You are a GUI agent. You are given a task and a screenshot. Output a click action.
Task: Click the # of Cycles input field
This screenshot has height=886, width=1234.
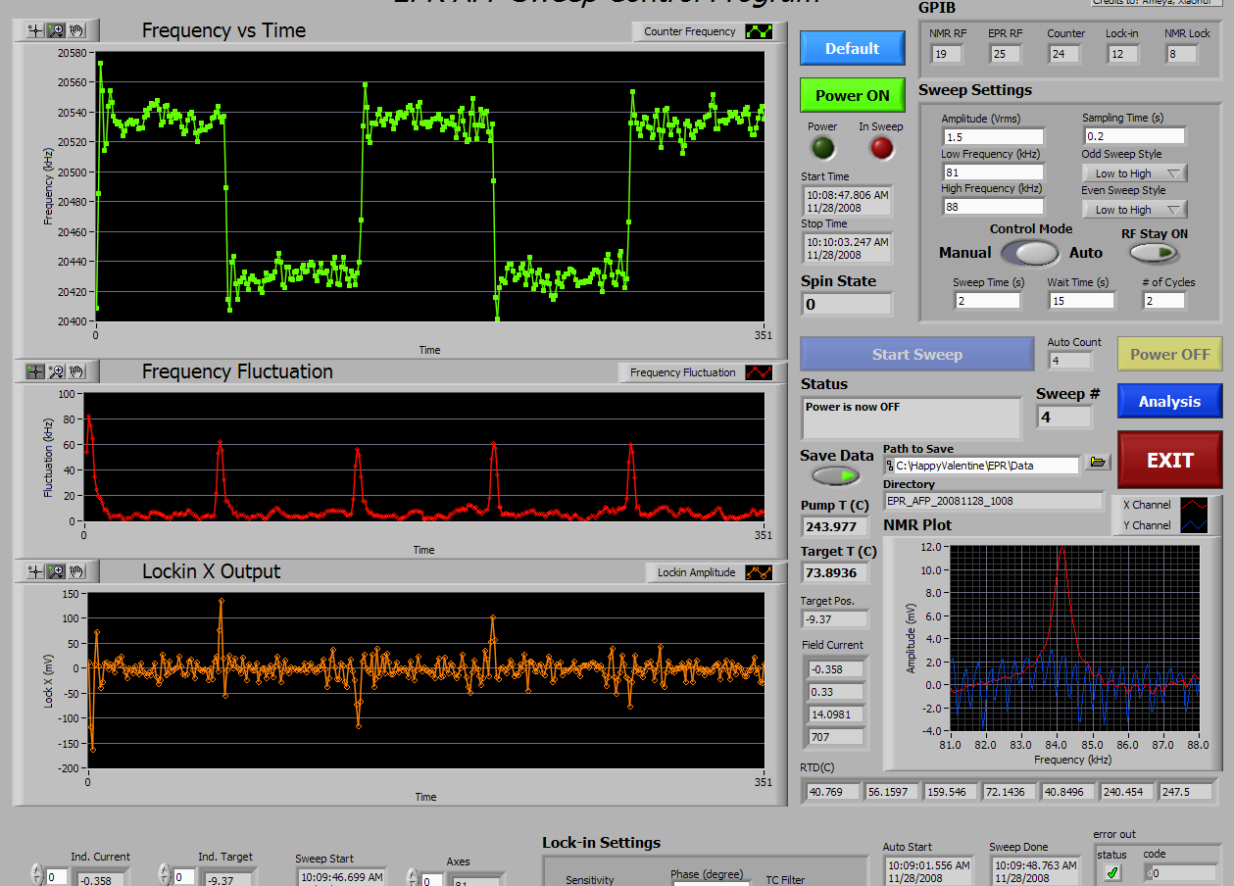1164,301
